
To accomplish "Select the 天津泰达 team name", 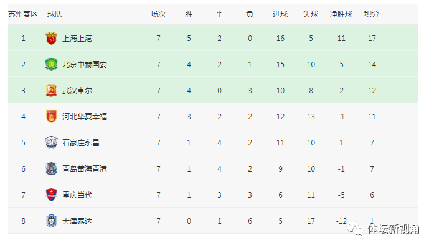I will coord(77,221).
